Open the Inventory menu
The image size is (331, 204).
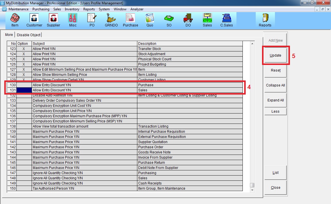[72, 9]
